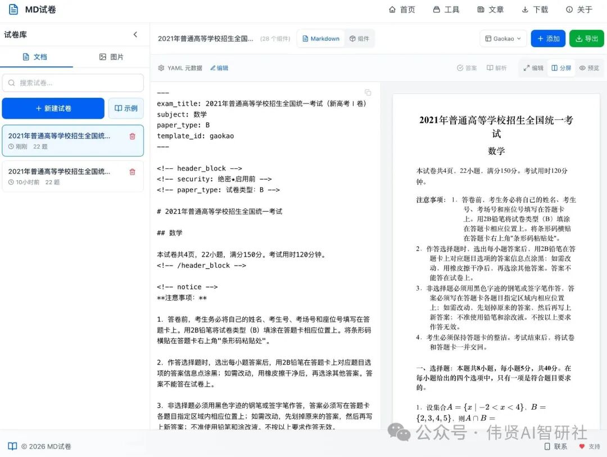Switch to 组件 component view

[x=359, y=39]
